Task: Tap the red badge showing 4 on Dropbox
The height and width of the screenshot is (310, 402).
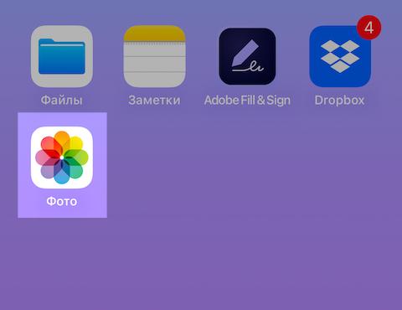Action: click(368, 28)
